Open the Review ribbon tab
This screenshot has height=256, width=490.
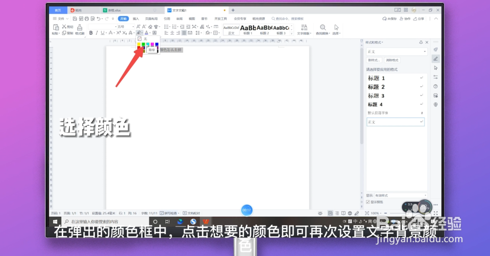179,19
